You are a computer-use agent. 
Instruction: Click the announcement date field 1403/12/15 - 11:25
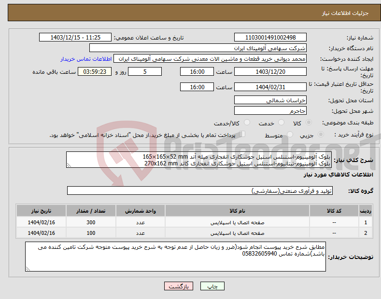pyautogui.click(x=75, y=38)
